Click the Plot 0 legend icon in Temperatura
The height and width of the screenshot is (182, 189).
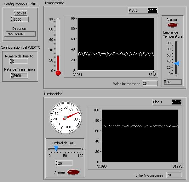[x=153, y=10]
